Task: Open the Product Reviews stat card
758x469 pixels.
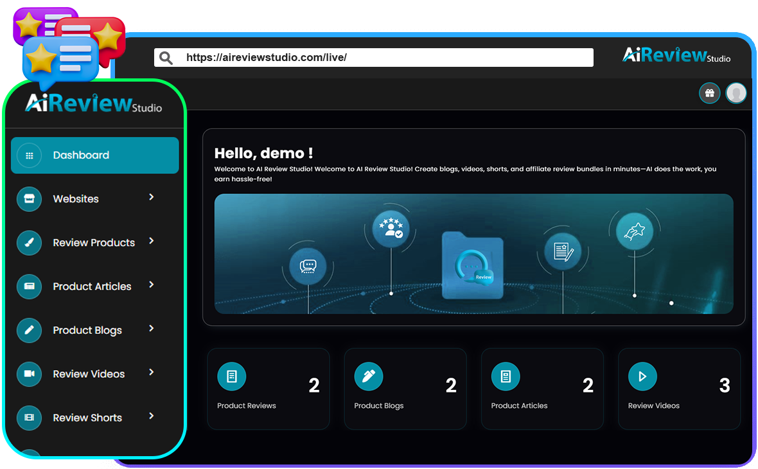Action: click(x=268, y=389)
